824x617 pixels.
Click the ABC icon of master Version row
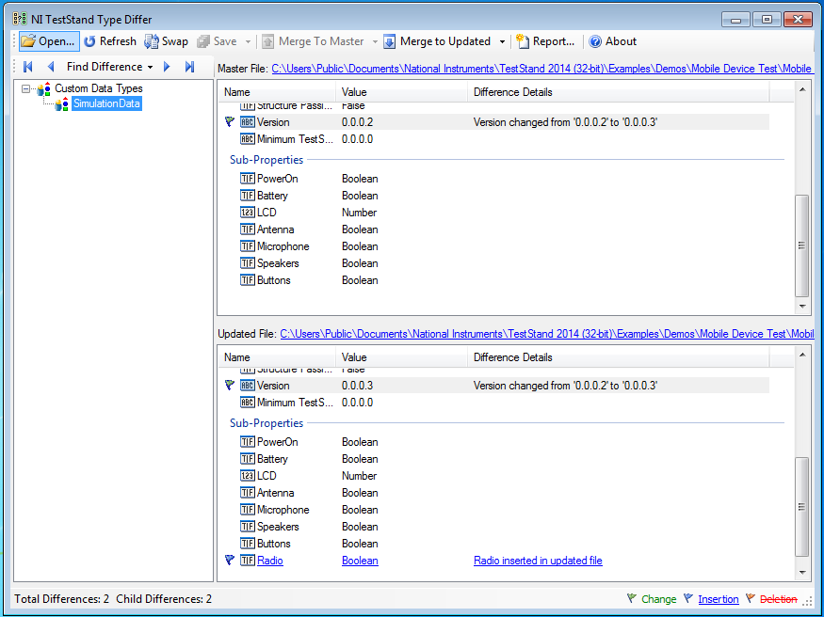[x=248, y=122]
